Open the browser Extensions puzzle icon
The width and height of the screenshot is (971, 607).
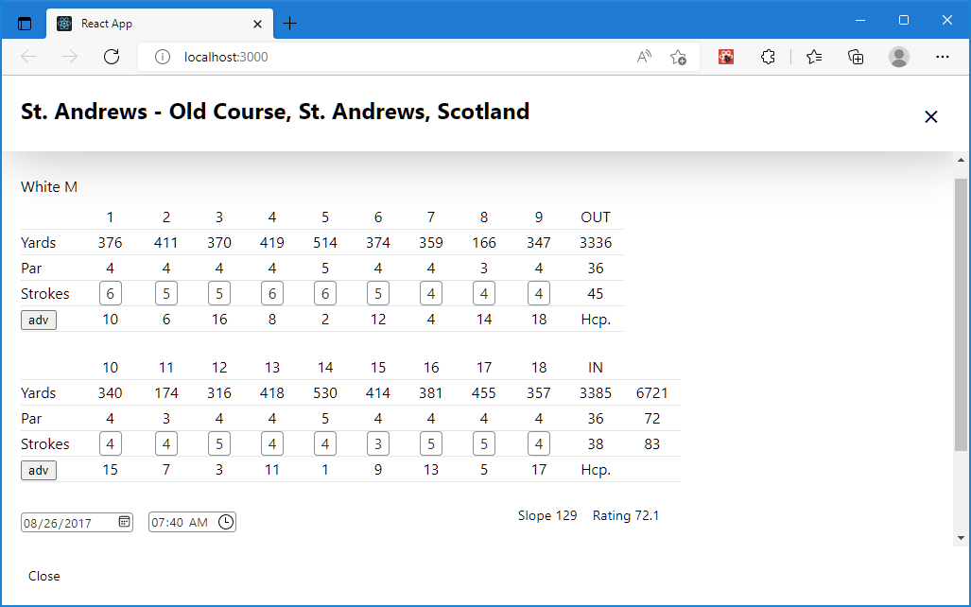(x=768, y=57)
